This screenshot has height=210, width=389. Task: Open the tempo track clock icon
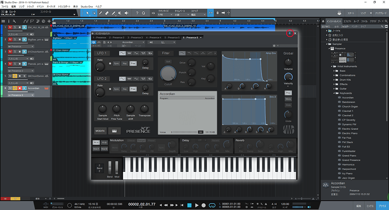[x=43, y=21]
